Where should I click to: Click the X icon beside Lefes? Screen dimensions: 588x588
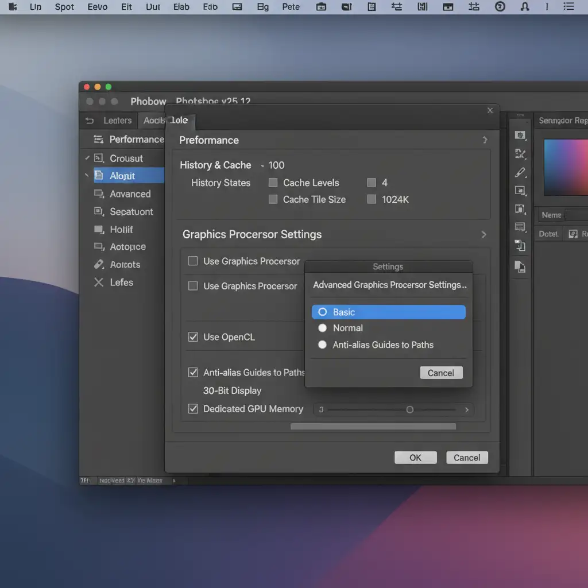99,283
